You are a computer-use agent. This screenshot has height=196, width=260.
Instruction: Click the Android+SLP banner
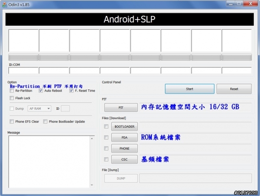click(x=130, y=19)
